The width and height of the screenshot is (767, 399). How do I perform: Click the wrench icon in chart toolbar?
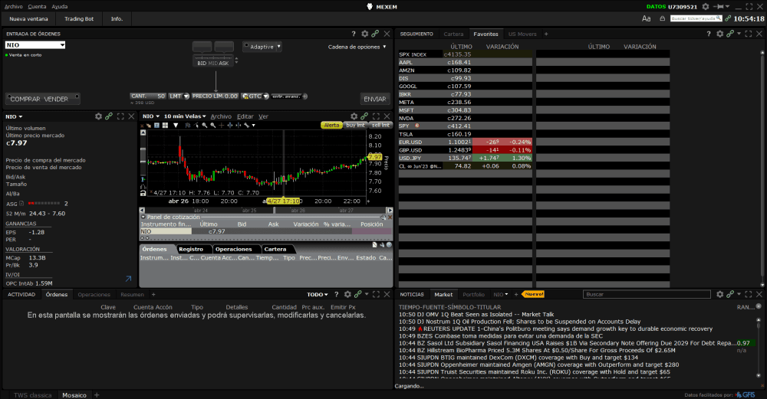(x=247, y=126)
